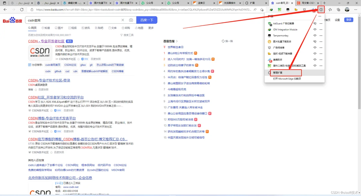This screenshot has width=361, height=196.
Task: Click the read aloud icon in address bar
Action: click(x=255, y=10)
